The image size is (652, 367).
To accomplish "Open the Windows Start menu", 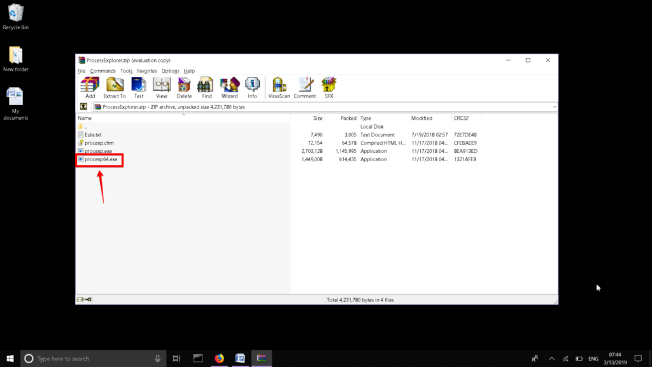I will click(x=10, y=358).
